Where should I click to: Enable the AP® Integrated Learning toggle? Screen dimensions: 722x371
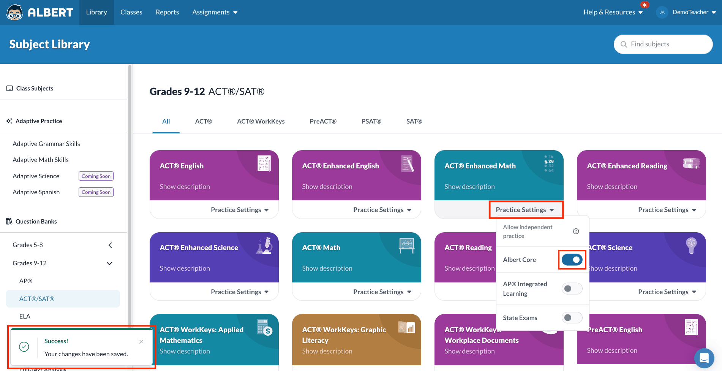[572, 289]
